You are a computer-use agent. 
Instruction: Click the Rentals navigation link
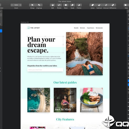click(x=76, y=28)
